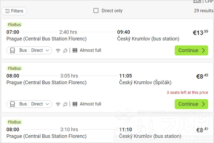214x143 pixels.
Task: Click power outlet icon on 07:00 trip
Action: [65, 51]
